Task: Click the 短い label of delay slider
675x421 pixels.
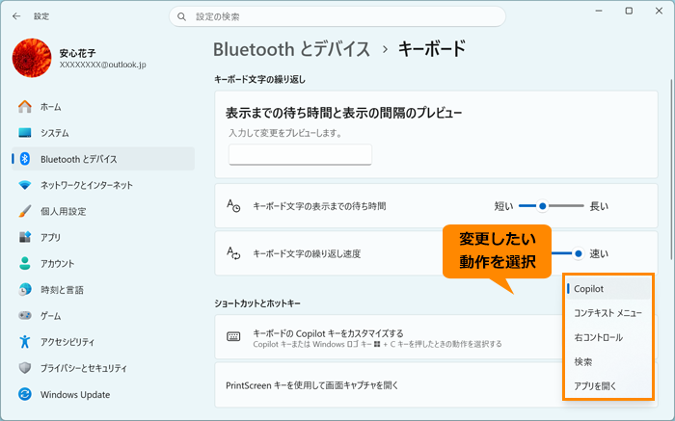Action: (x=503, y=206)
